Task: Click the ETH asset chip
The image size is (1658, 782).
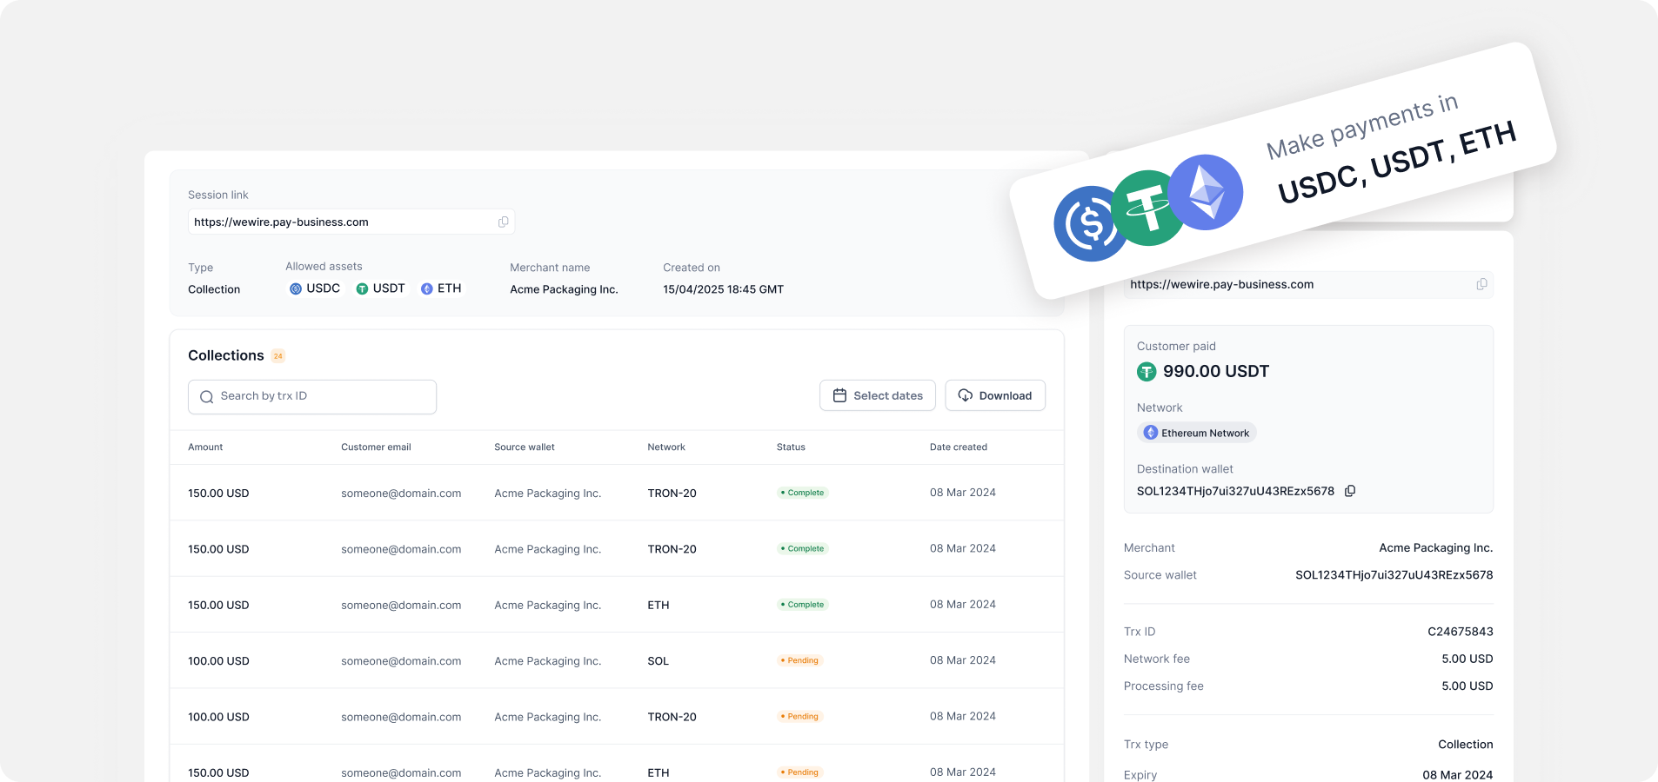Action: [x=441, y=288]
